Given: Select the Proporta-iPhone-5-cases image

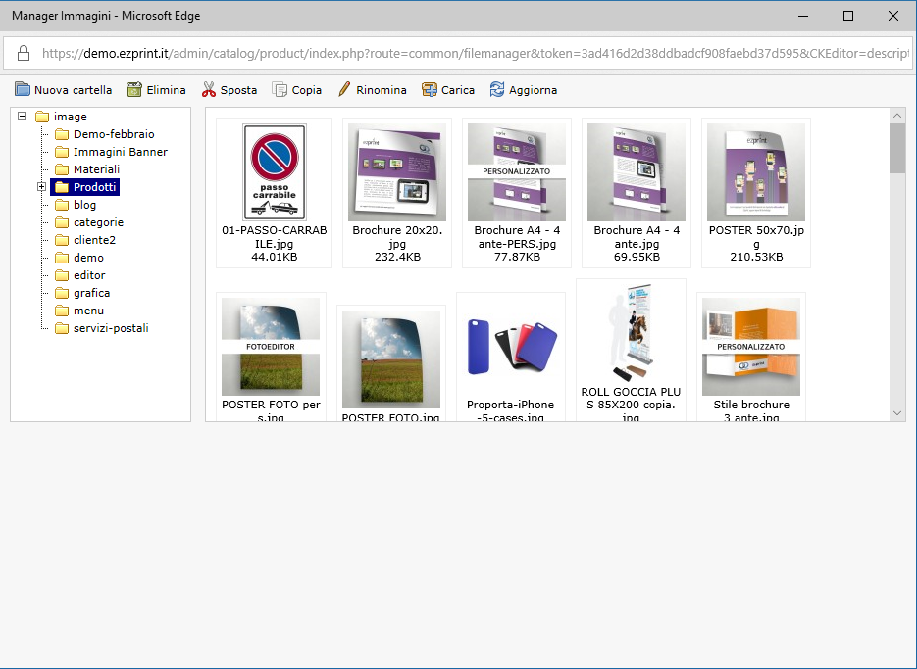Looking at the screenshot, I should coord(511,346).
